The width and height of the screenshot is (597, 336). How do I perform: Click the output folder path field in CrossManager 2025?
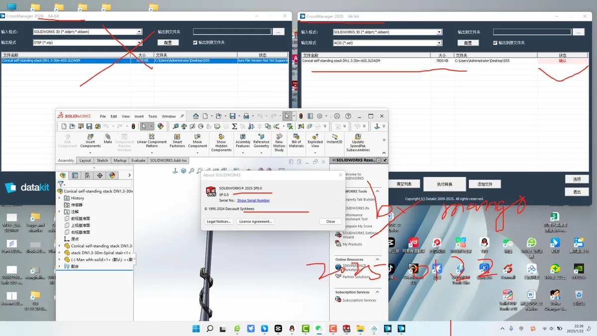(531, 32)
